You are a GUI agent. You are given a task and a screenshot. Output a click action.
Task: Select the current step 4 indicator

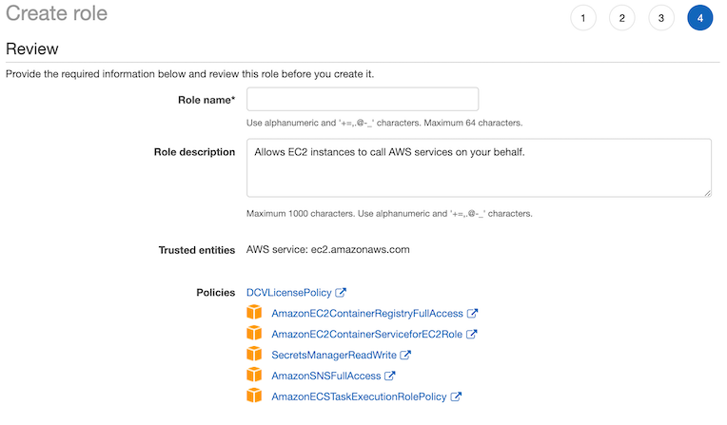[x=700, y=18]
